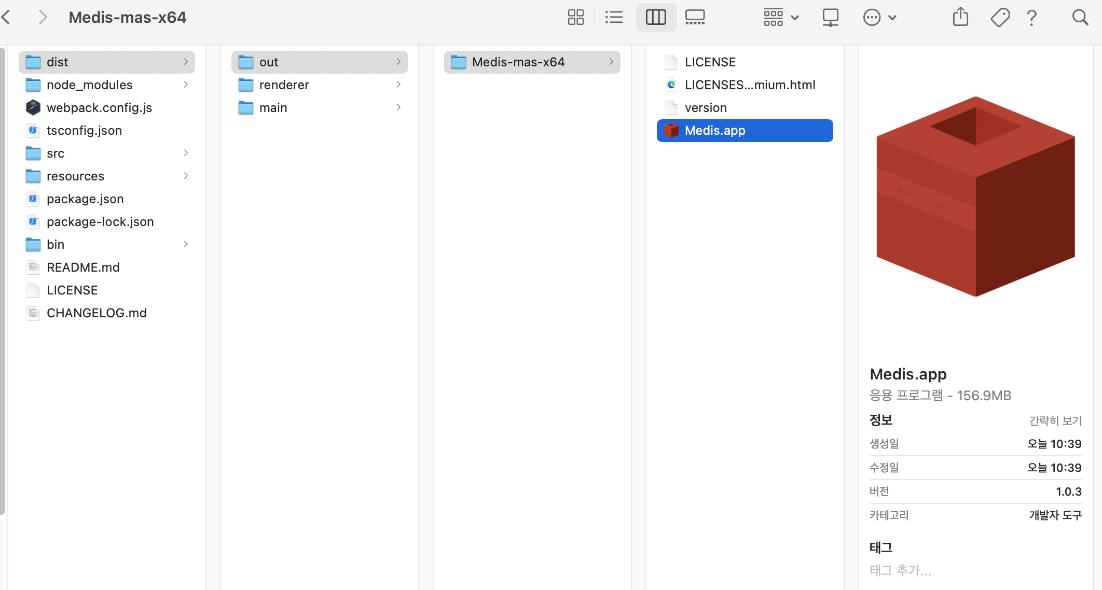This screenshot has height=590, width=1102.
Task: Click the left column vertical scrollbar
Action: click(3, 280)
